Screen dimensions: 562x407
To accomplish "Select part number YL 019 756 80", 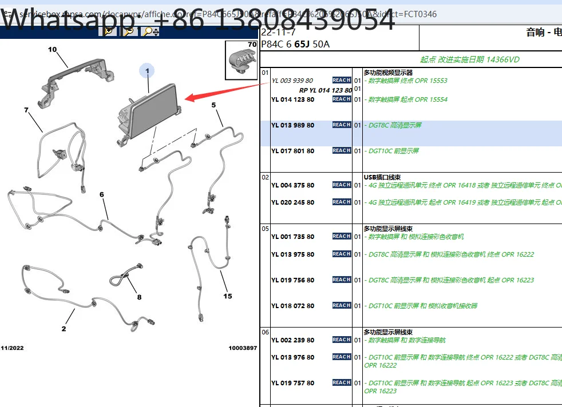I will click(x=292, y=280).
